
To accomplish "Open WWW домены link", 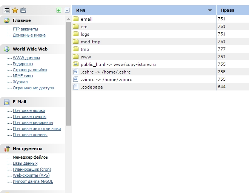I will pyautogui.click(x=26, y=58).
